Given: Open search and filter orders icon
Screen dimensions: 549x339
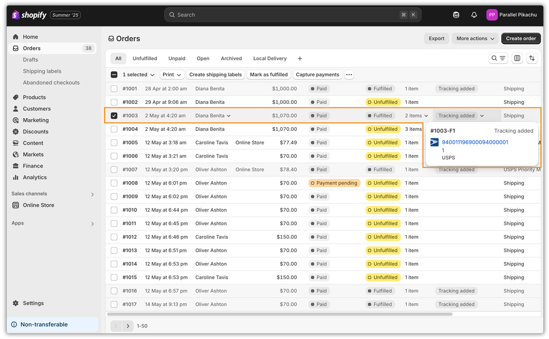Looking at the screenshot, I should tap(498, 58).
